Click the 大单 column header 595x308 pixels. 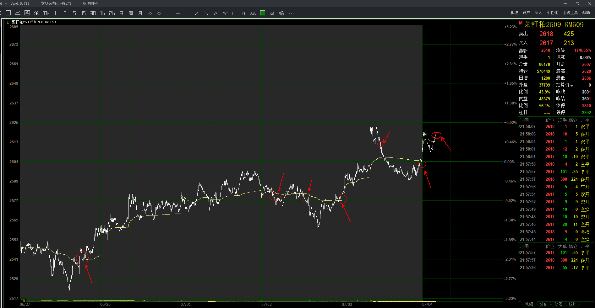(562, 246)
